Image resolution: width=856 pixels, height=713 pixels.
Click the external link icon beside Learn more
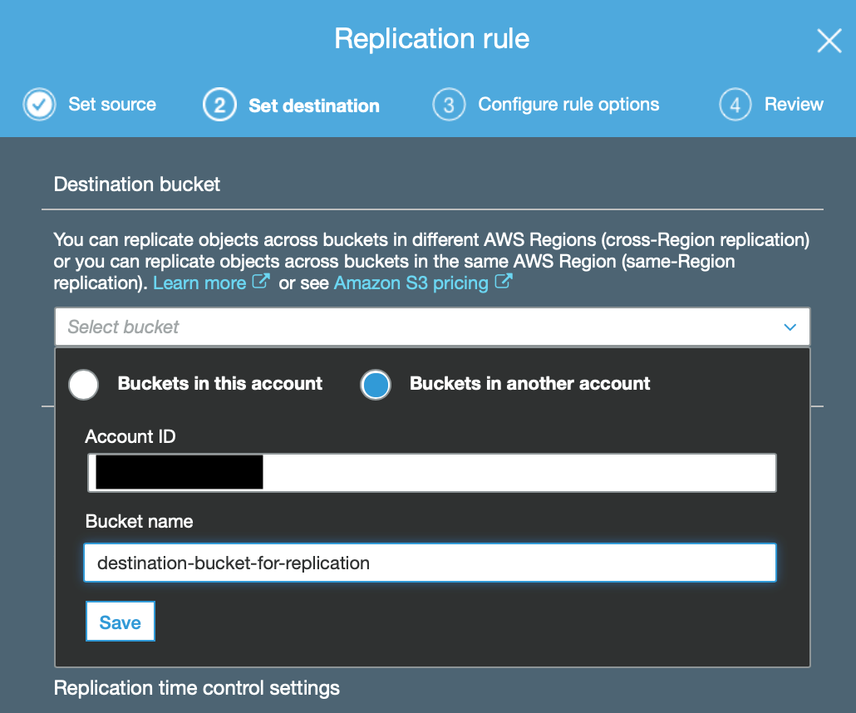coord(262,282)
